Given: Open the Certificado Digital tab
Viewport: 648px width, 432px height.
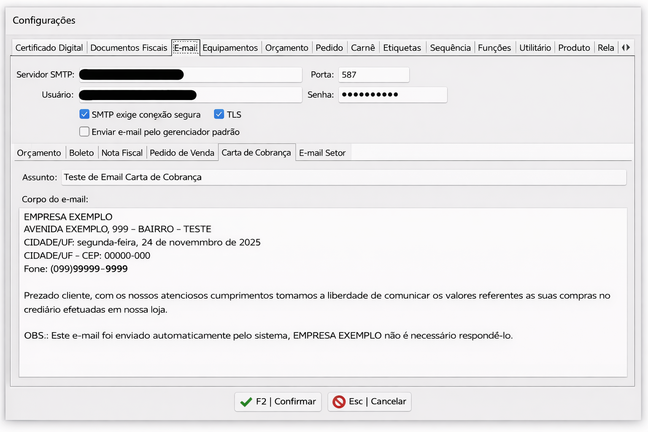Looking at the screenshot, I should coord(49,48).
